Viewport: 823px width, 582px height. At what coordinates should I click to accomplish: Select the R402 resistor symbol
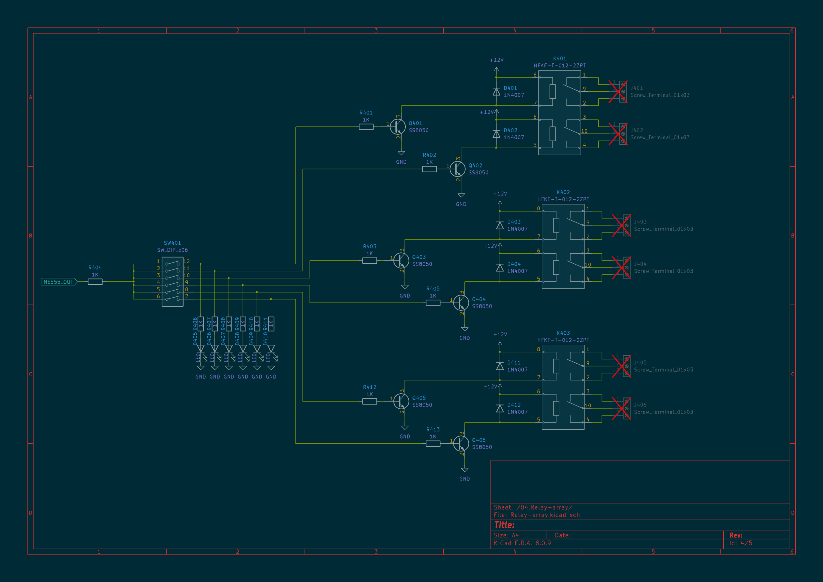[430, 169]
